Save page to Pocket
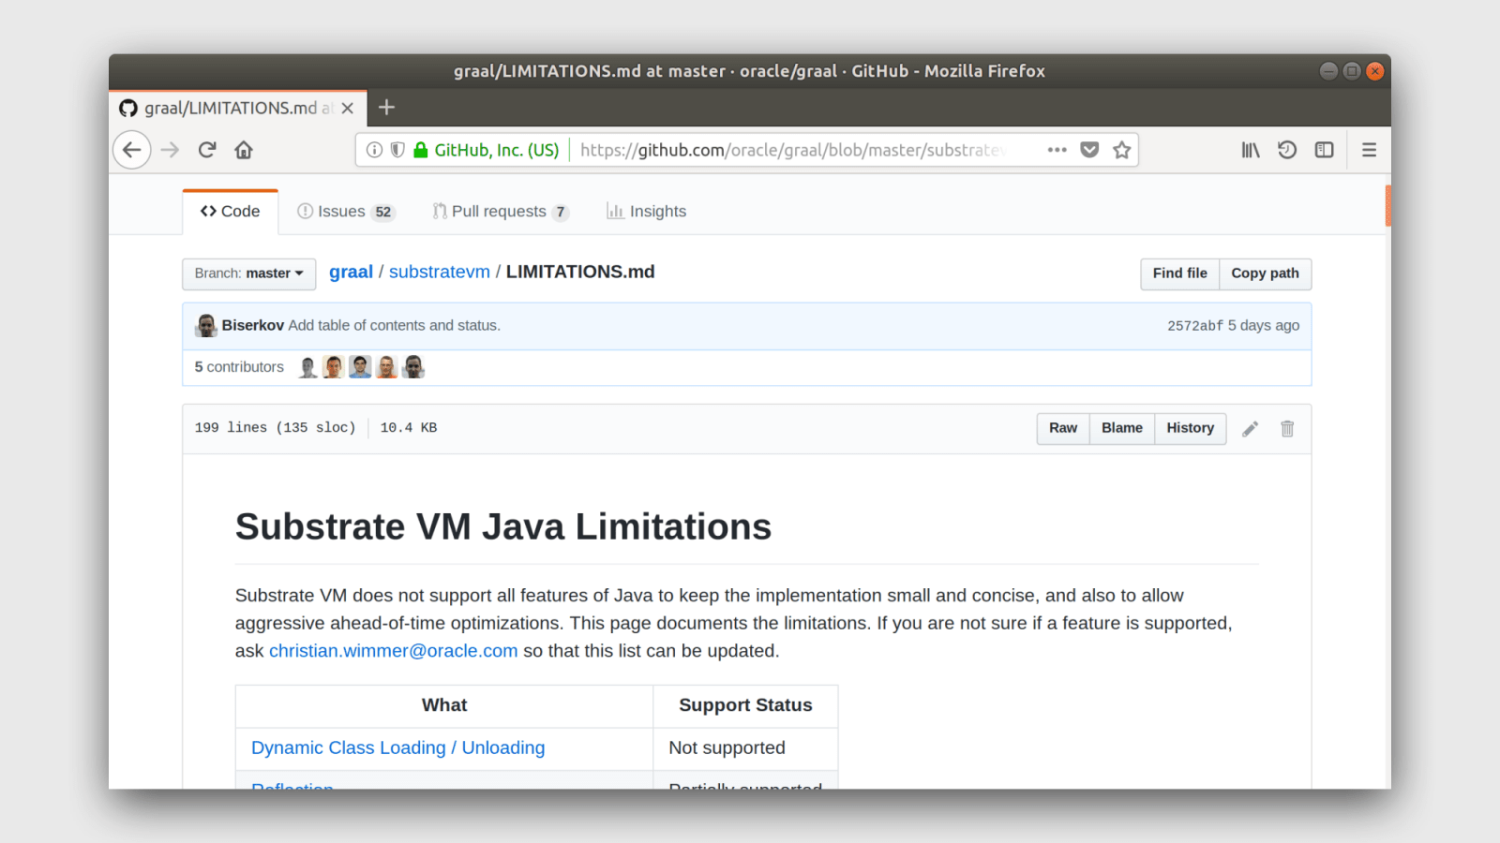This screenshot has width=1500, height=843. tap(1089, 150)
